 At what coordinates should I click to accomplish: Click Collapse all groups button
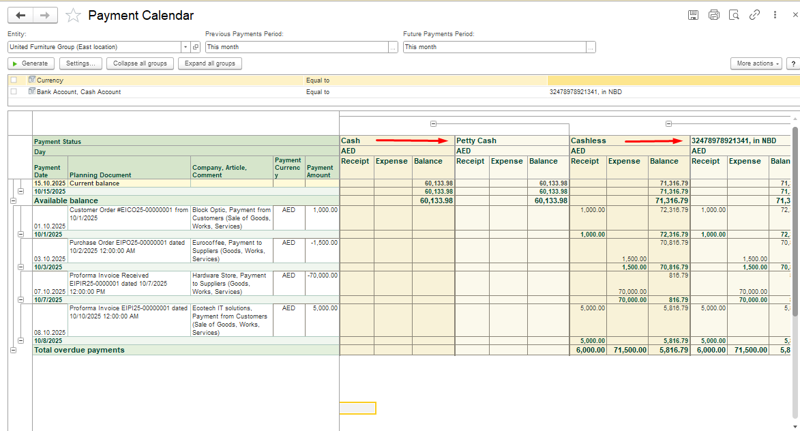(x=140, y=63)
